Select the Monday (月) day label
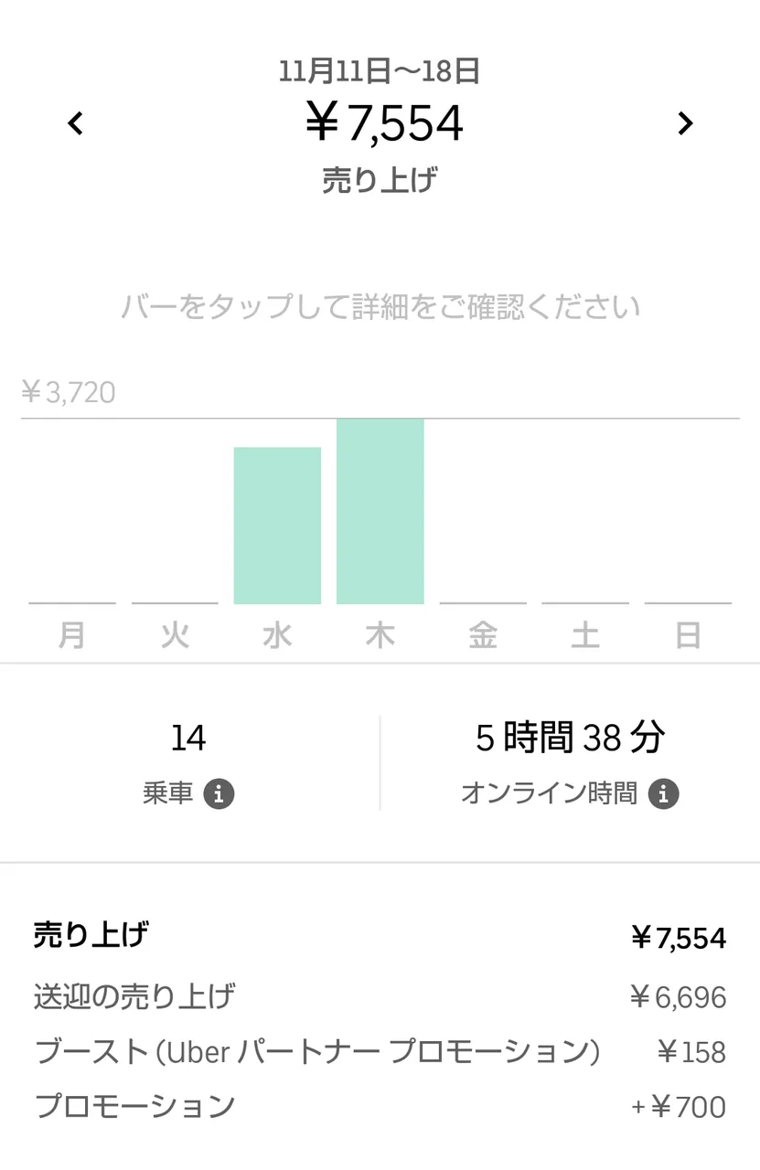Image resolution: width=760 pixels, height=1170 pixels. (72, 635)
